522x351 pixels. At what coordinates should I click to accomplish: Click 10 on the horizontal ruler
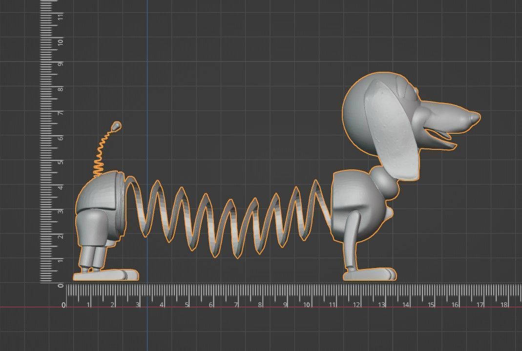point(307,305)
